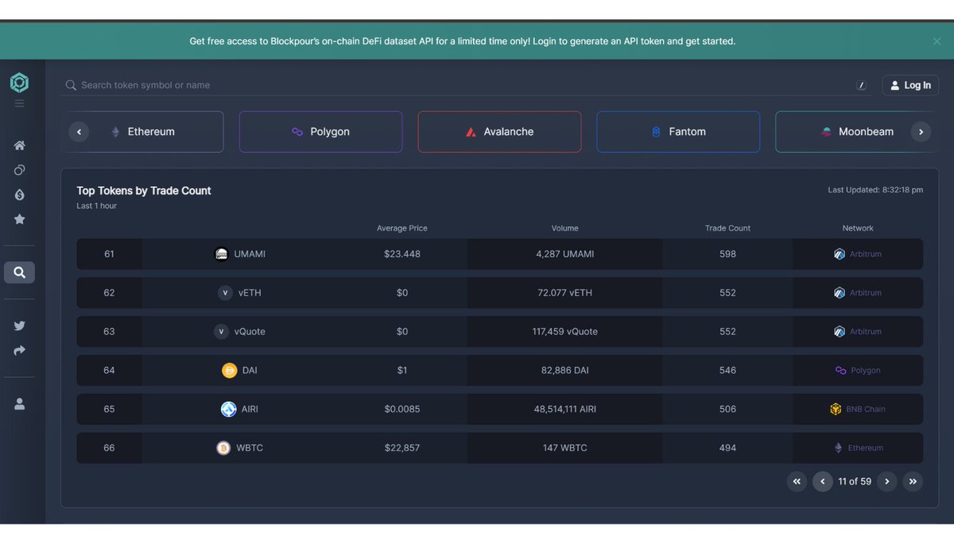Screen dimensions: 954x537
Task: Click the 82,886 DAI volume cell
Action: [x=564, y=371]
